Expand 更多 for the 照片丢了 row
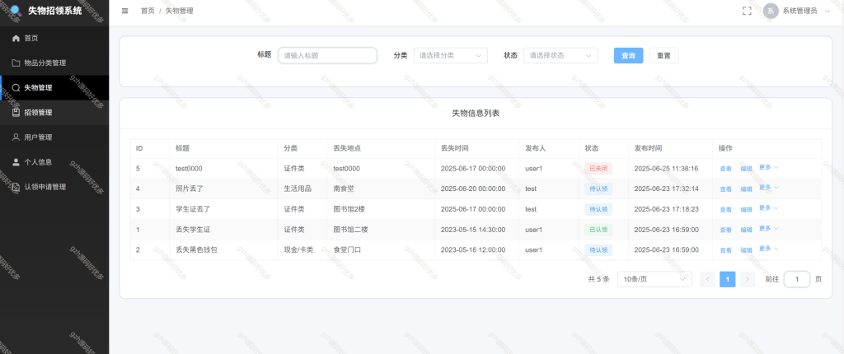 [769, 187]
